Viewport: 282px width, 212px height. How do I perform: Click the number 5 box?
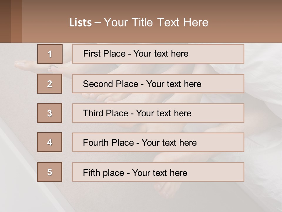[x=50, y=172]
